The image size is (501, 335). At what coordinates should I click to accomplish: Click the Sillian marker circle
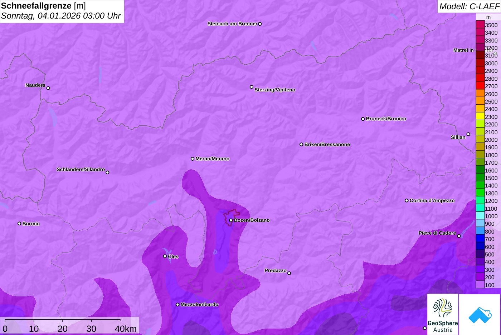click(468, 134)
